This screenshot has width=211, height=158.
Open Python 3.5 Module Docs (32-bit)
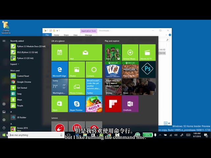28,46
